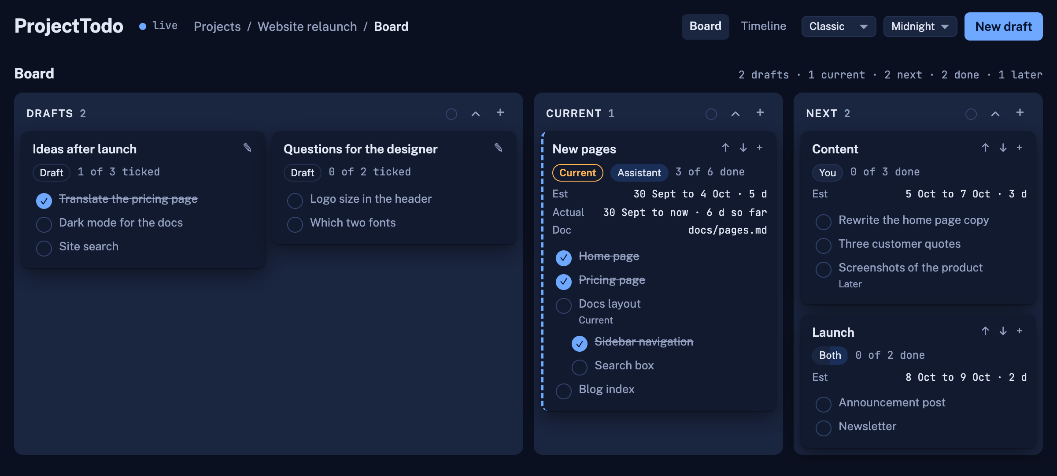Uncheck Translate the pricing page
Viewport: 1057px width, 476px height.
44,201
